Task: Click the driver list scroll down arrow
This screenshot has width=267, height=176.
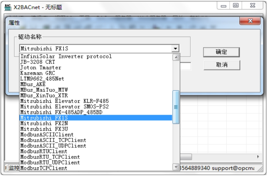Action: (x=176, y=167)
